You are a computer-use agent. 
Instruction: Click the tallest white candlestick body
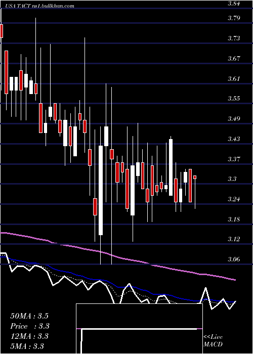coord(101,190)
